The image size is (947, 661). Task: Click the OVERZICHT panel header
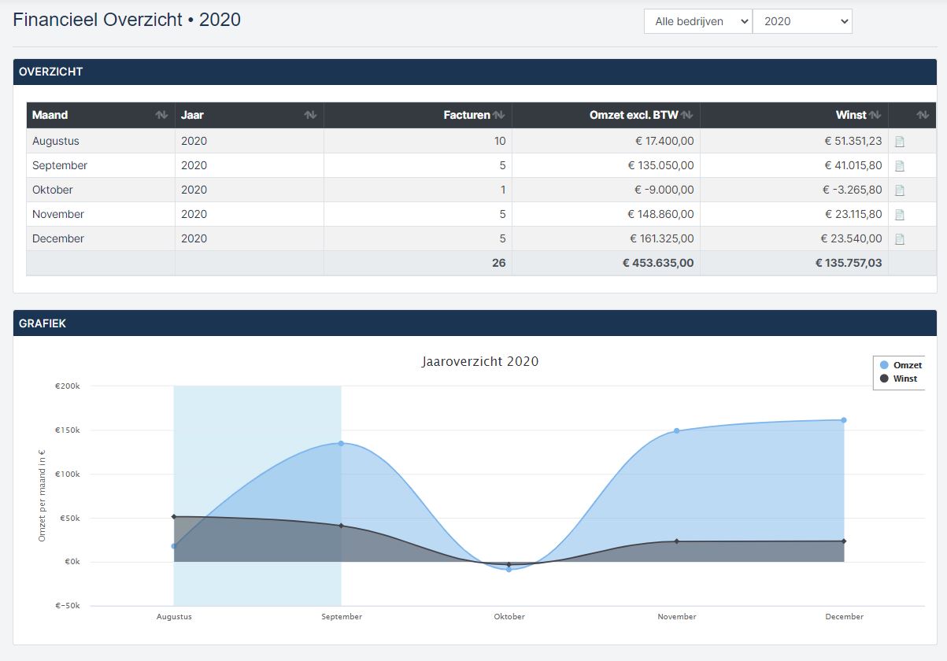pos(475,72)
